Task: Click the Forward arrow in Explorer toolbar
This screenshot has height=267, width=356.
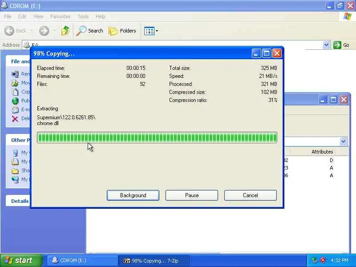Action: [44, 31]
